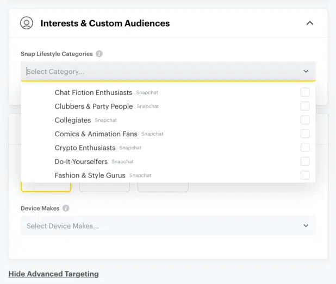Select the Crypto Enthusiasts checkbox

coord(304,148)
